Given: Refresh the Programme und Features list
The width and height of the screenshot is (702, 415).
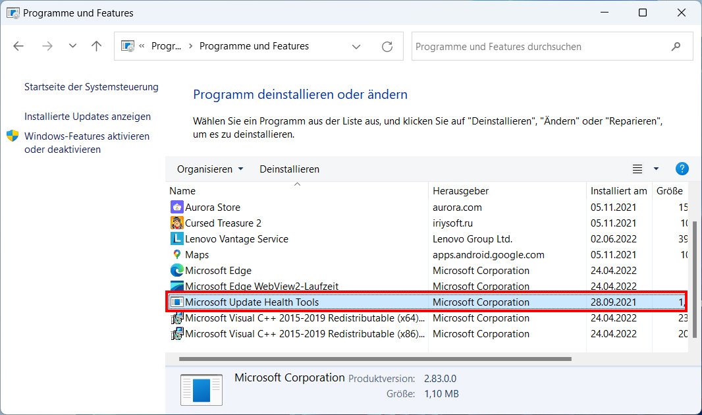Looking at the screenshot, I should (387, 46).
